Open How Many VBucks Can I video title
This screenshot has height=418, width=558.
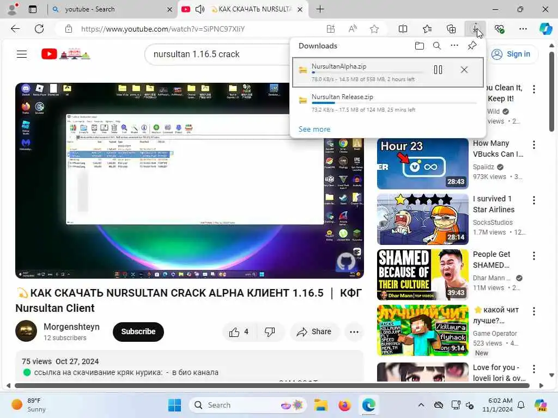tap(498, 149)
